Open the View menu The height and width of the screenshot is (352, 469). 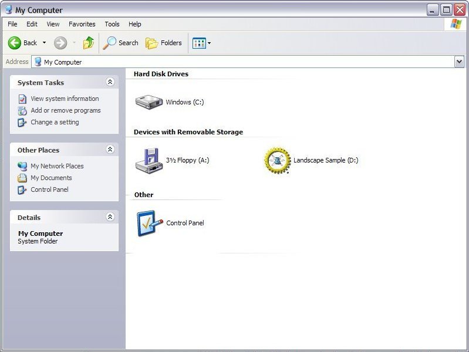[x=53, y=24]
